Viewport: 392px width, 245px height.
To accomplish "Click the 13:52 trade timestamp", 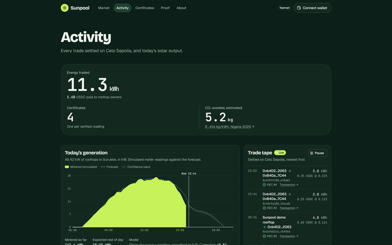I will 252,171.
